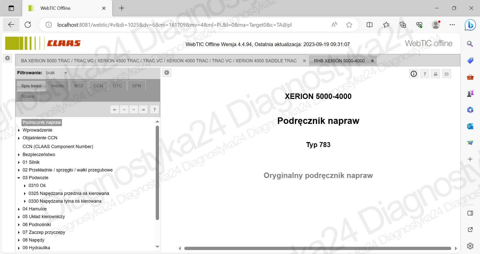The width and height of the screenshot is (480, 254).
Task: Open Outlook from Edge sidebar
Action: click(x=470, y=126)
